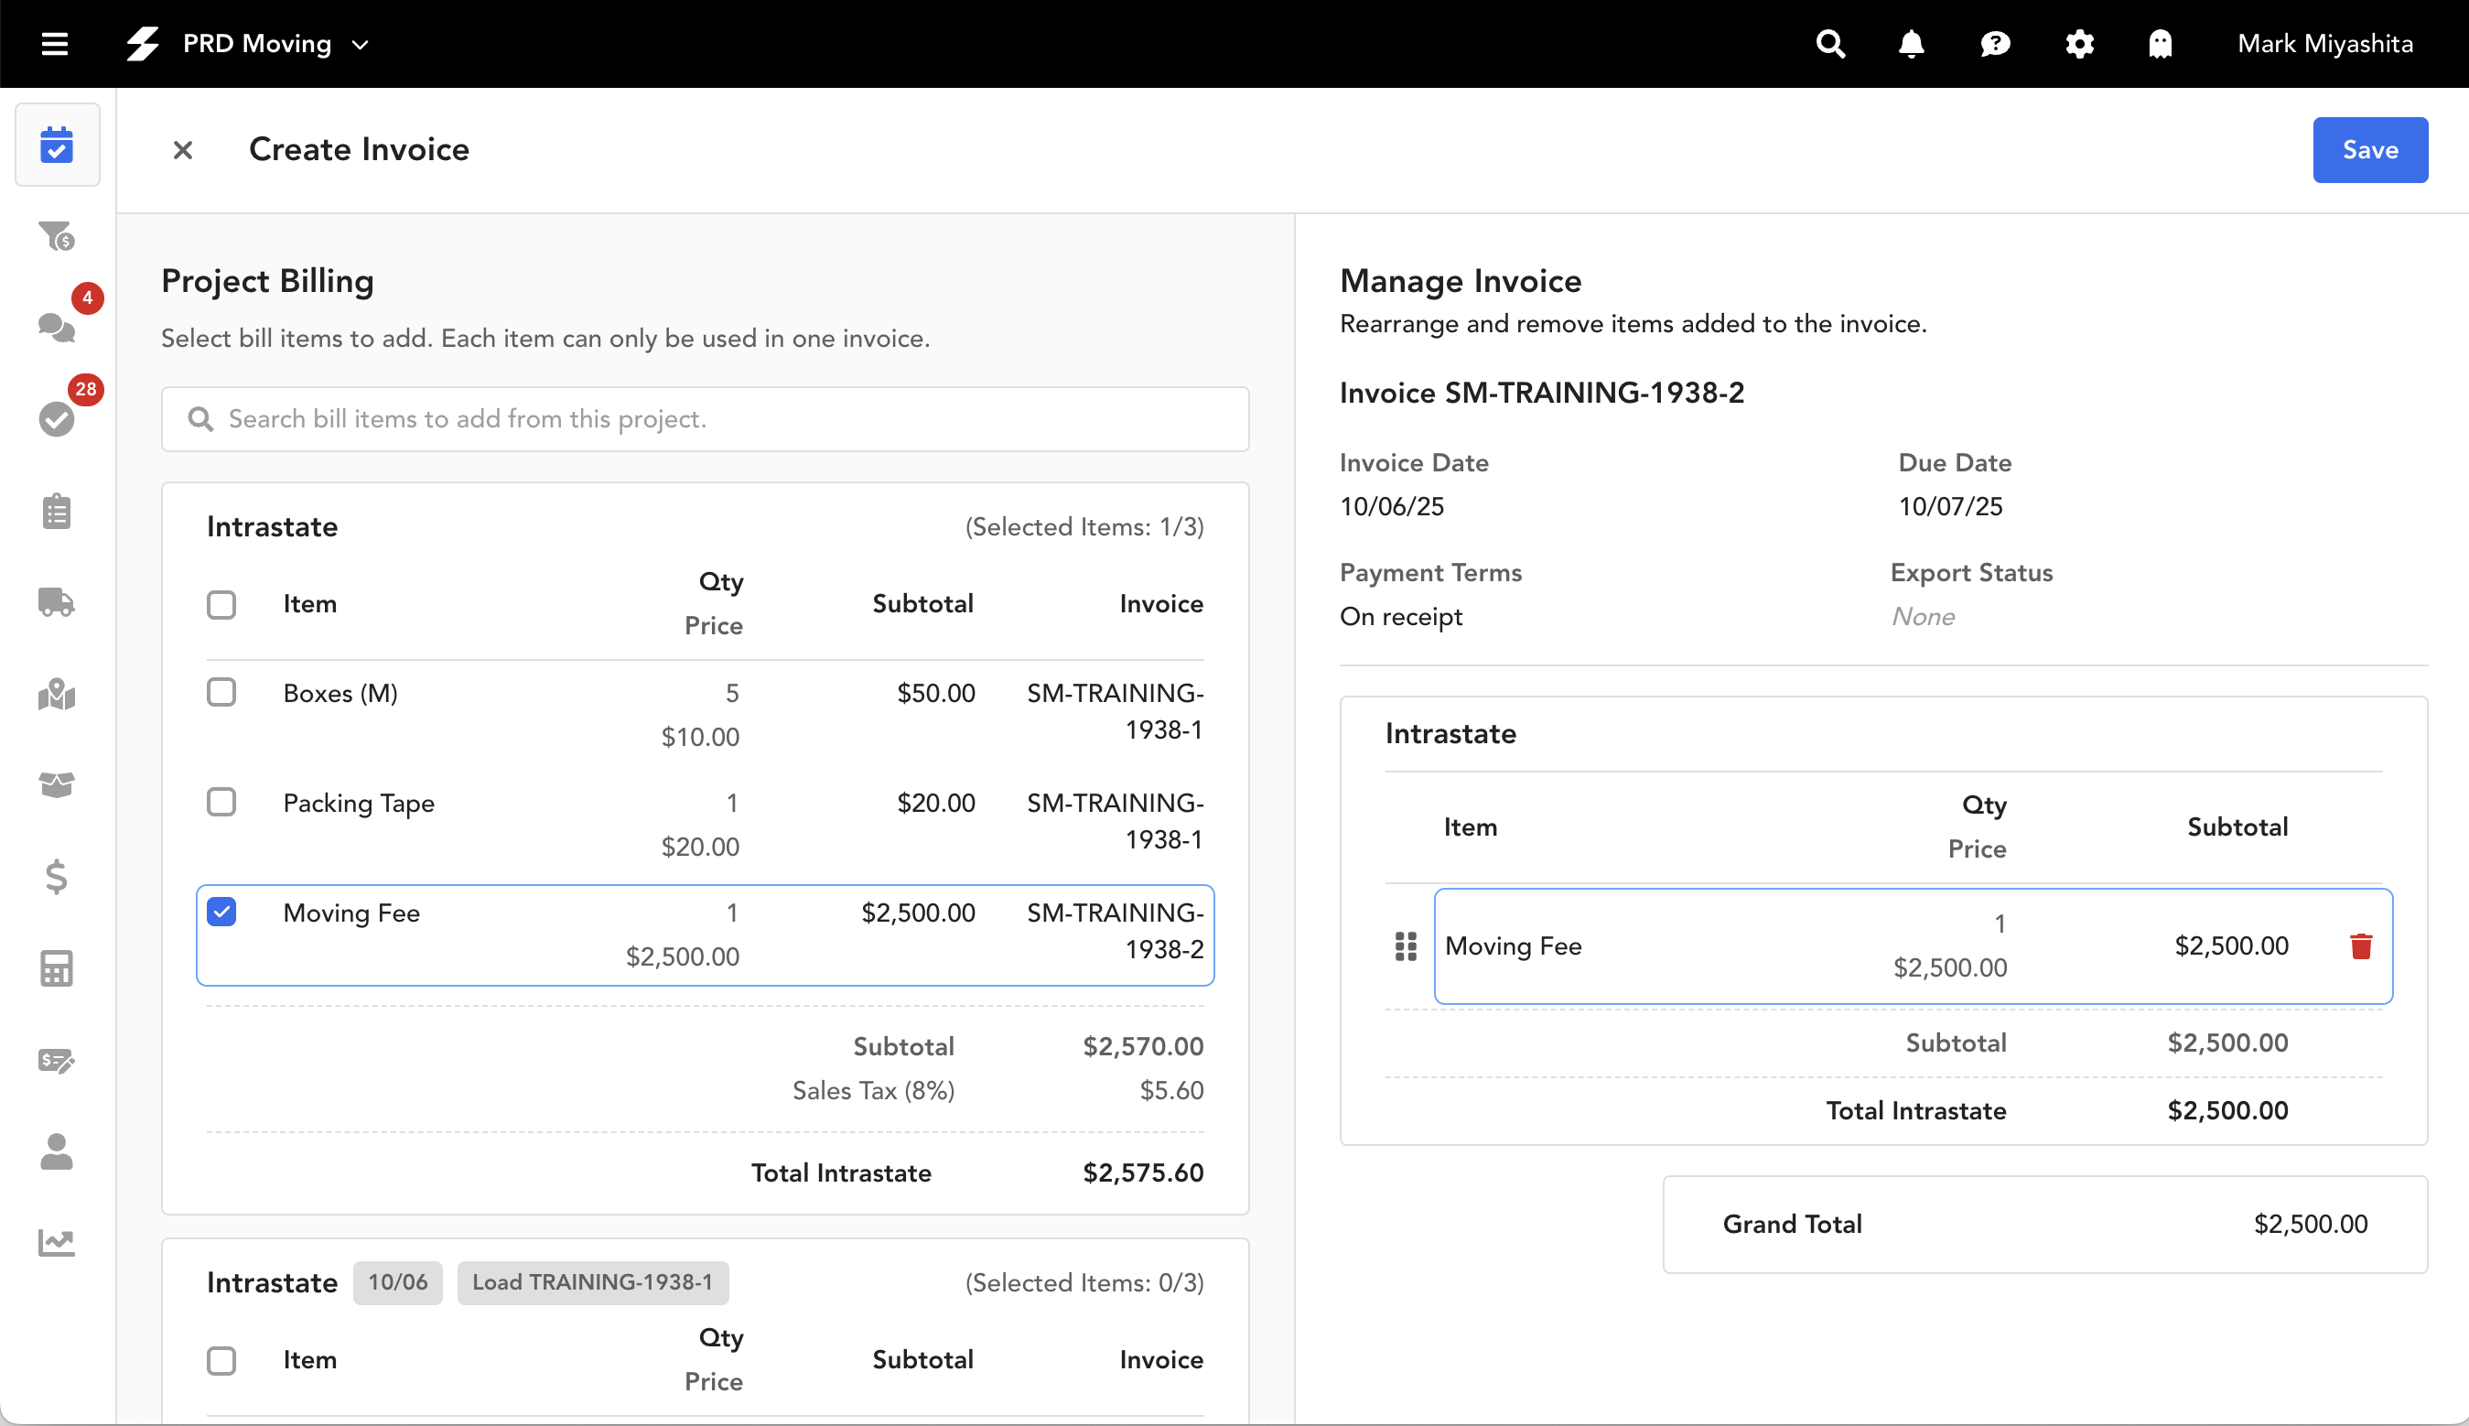Select the Packing Tape checkbox
This screenshot has width=2469, height=1426.
[222, 802]
